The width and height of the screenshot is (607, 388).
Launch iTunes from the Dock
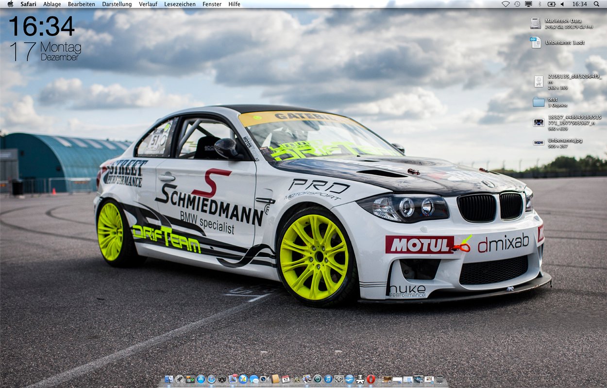click(328, 379)
